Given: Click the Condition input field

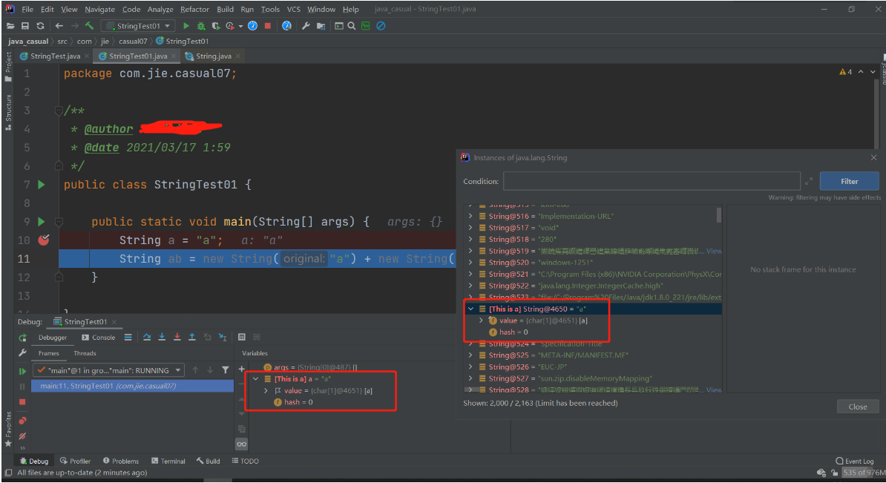Looking at the screenshot, I should click(652, 181).
